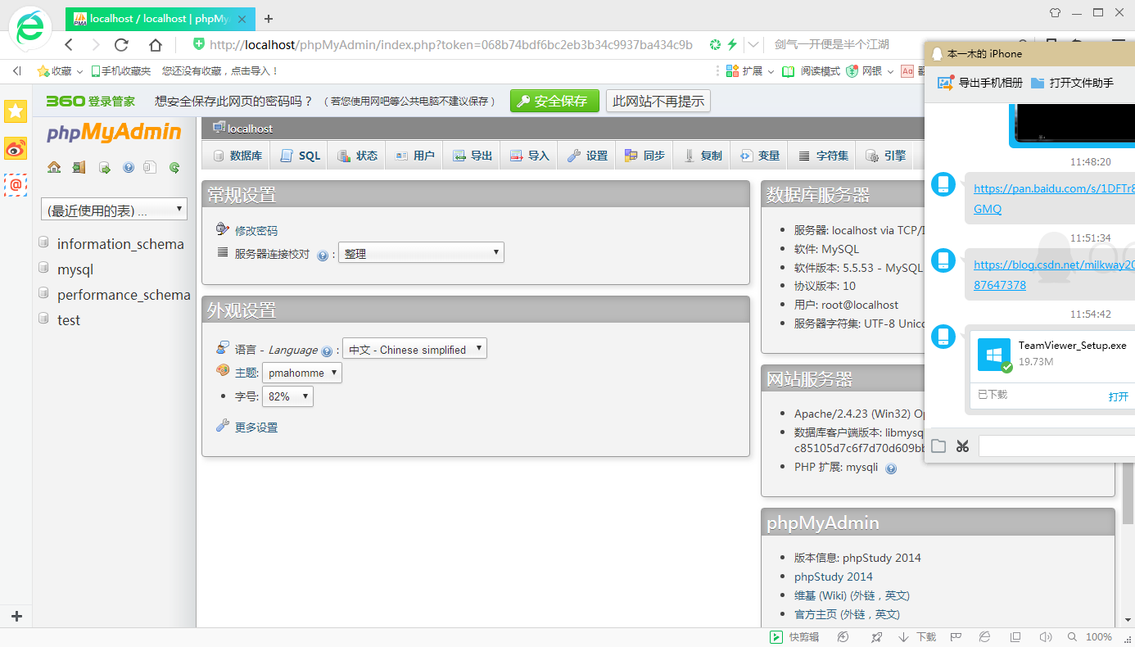This screenshot has height=647, width=1135.
Task: Open the Weibo sidebar icon
Action: [x=16, y=148]
